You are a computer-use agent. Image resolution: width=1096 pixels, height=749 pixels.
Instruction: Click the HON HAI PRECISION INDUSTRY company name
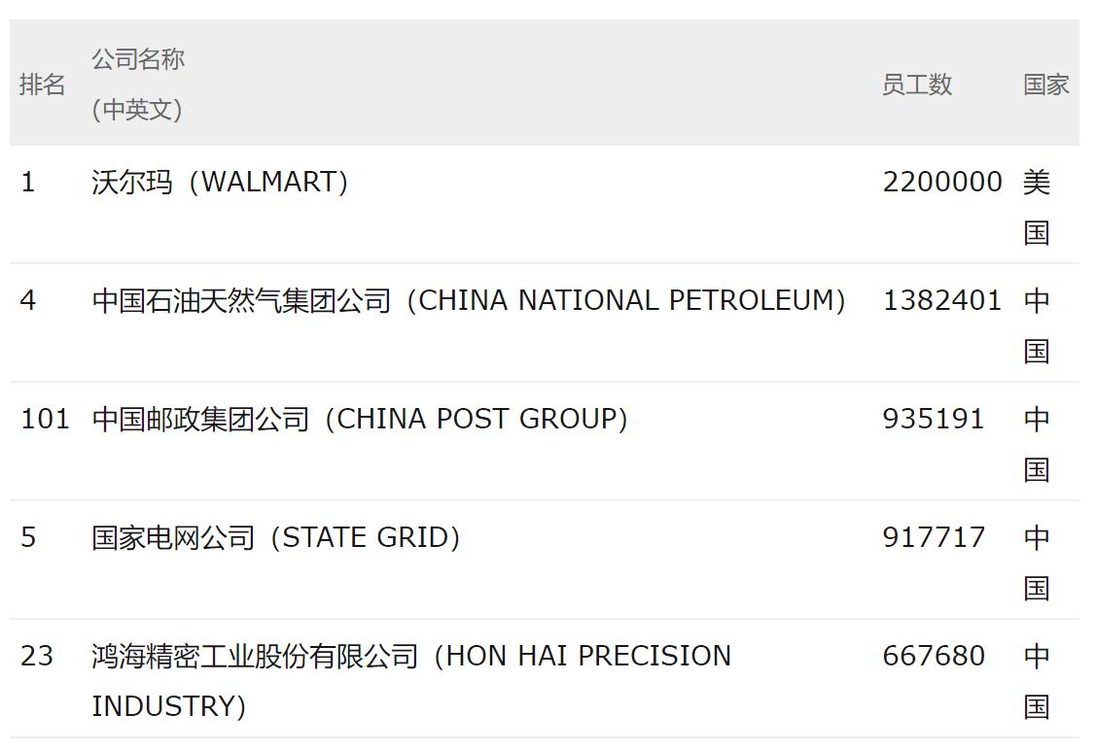411,657
